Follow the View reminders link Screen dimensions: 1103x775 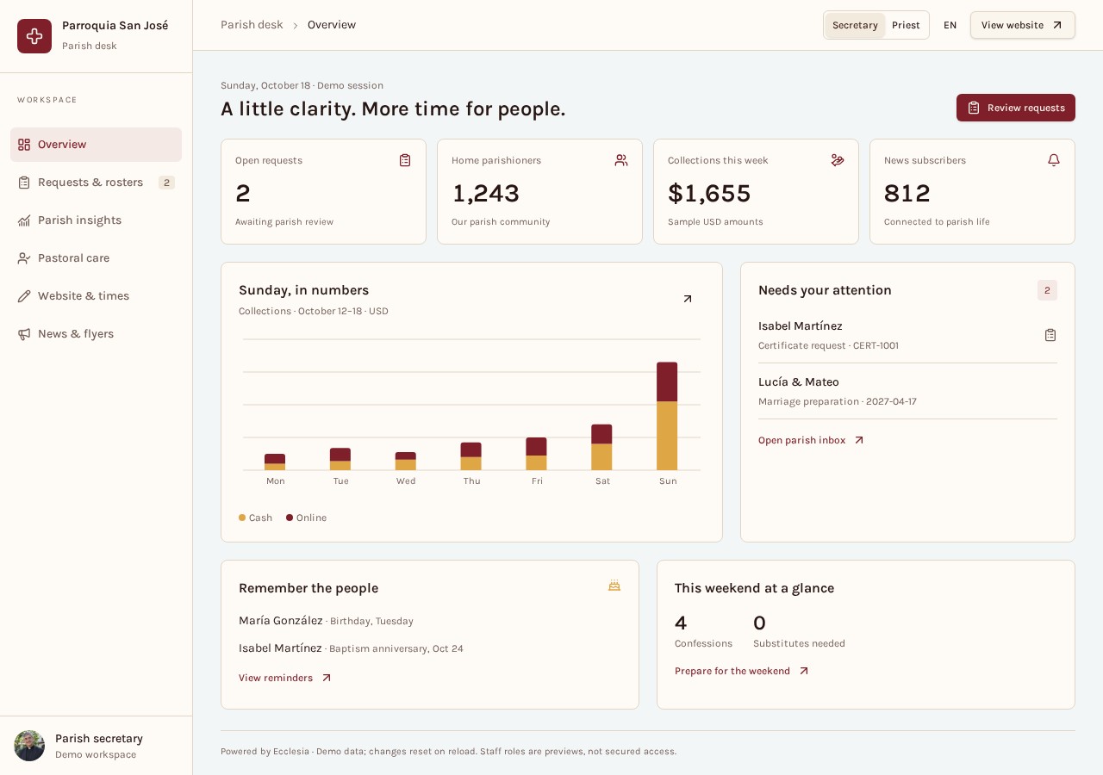[285, 678]
